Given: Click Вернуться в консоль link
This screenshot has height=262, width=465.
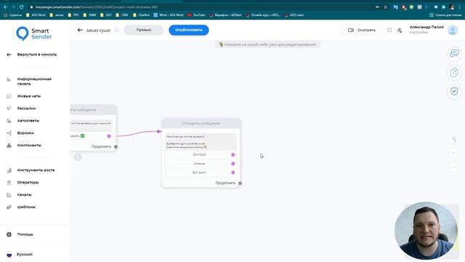Looking at the screenshot, I should coord(37,55).
